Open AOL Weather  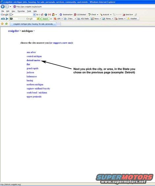coord(132,19)
